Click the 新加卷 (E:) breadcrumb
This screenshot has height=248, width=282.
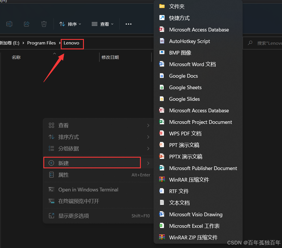tap(10, 43)
